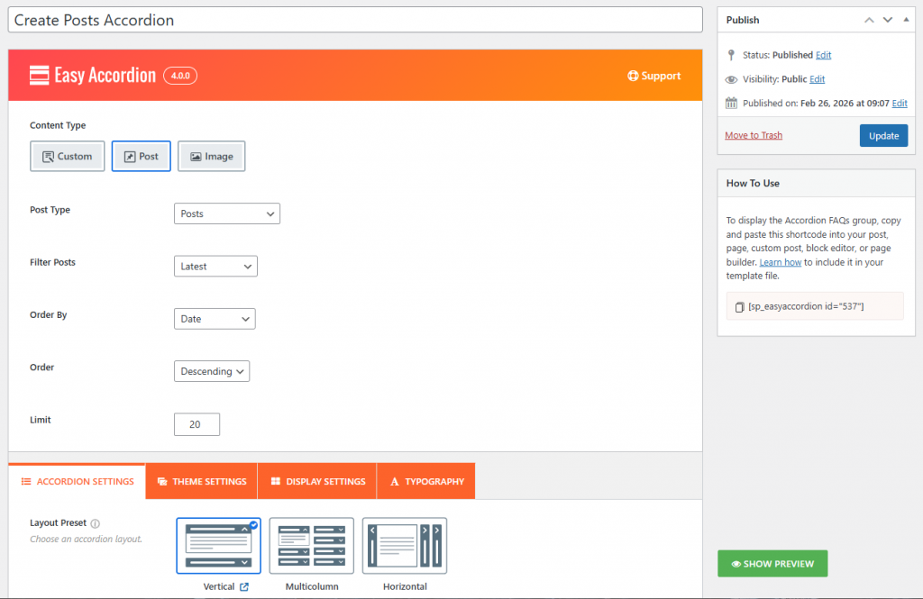Select Image content type
Screen dimensions: 923x599
(211, 157)
